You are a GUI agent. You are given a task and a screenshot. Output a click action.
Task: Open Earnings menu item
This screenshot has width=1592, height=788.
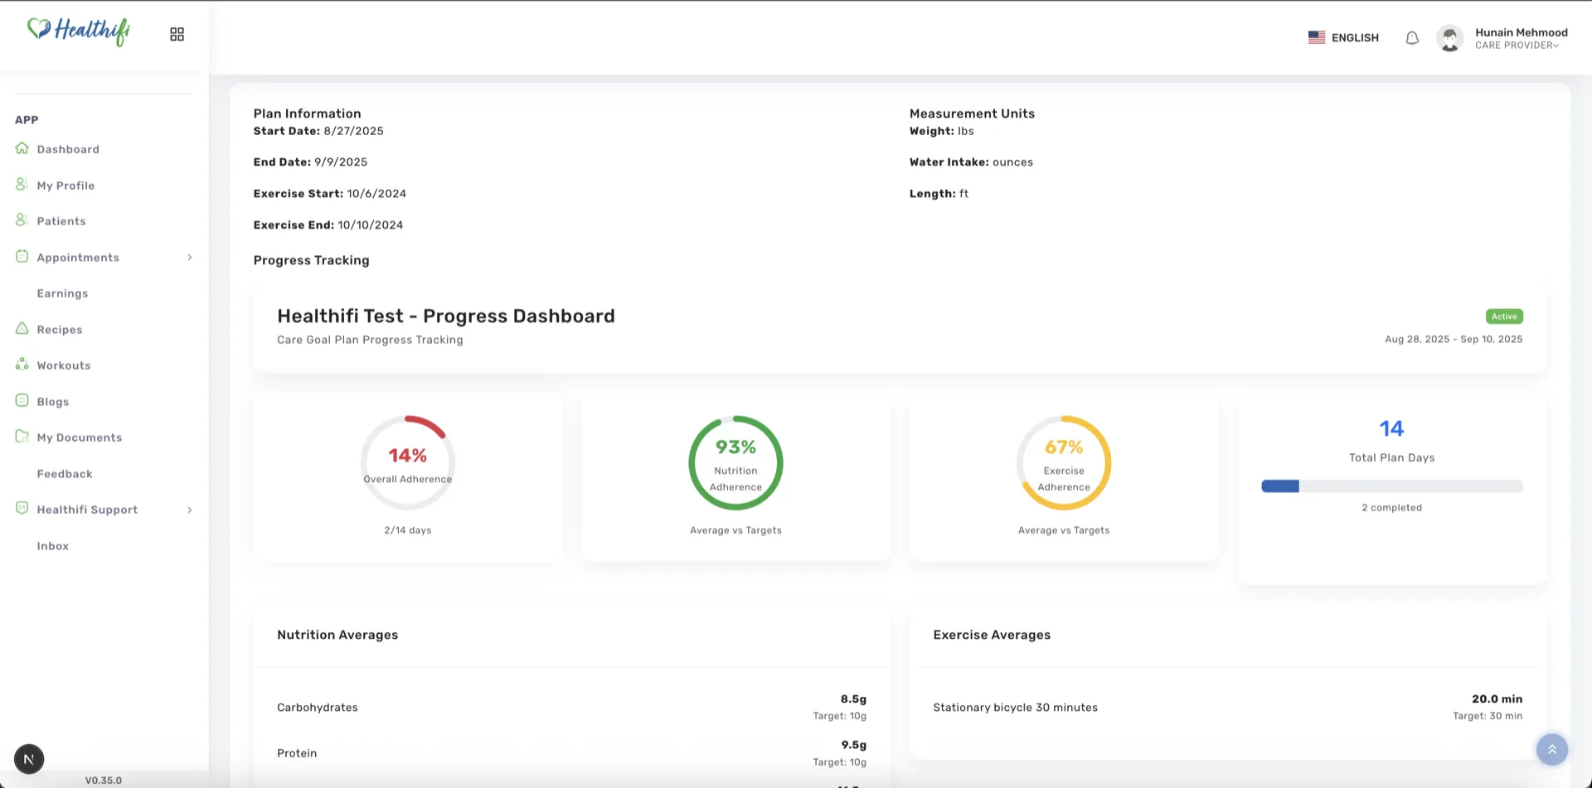[x=62, y=293]
